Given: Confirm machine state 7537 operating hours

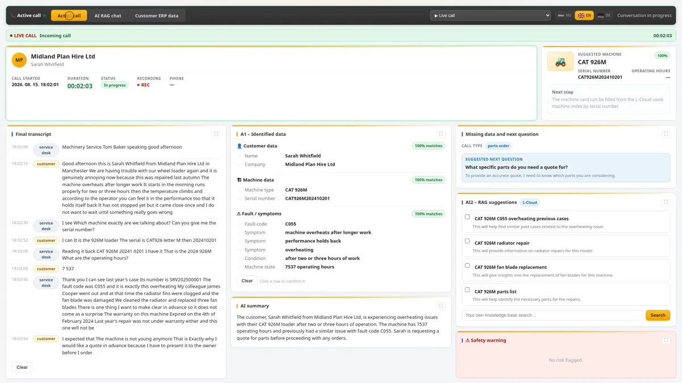Looking at the screenshot, I should tap(341, 267).
